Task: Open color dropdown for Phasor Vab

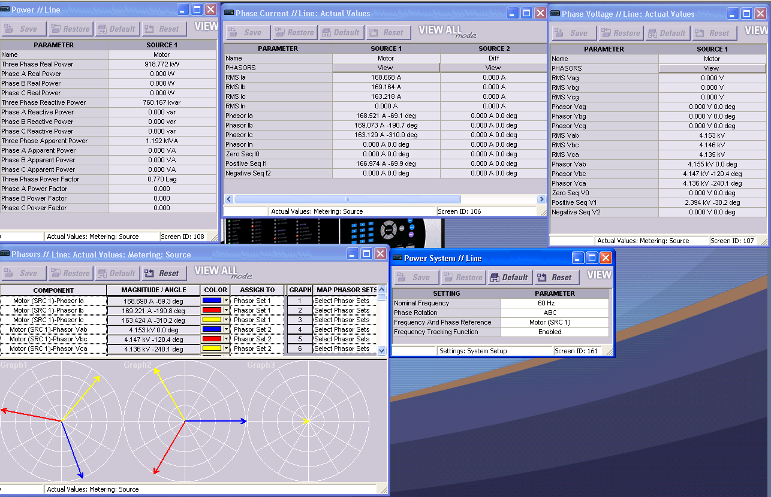Action: tap(227, 329)
